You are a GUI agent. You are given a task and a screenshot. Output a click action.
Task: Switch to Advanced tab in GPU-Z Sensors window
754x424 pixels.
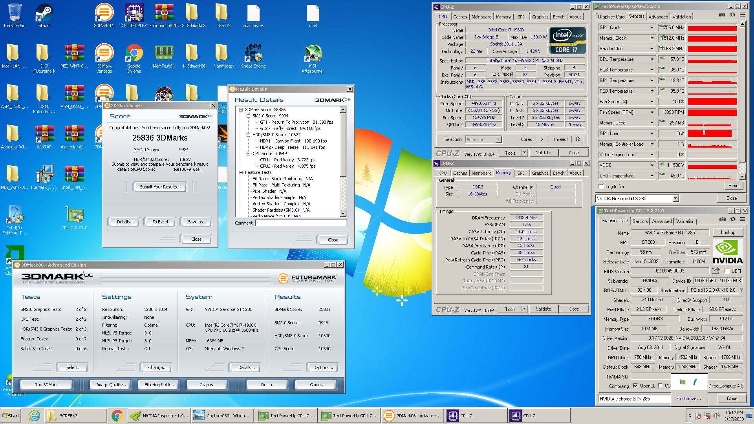pyautogui.click(x=659, y=17)
